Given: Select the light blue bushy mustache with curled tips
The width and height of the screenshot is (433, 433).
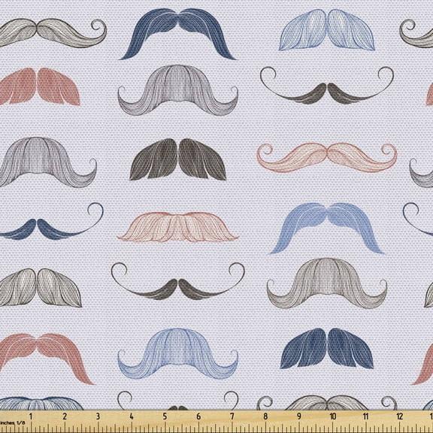Looking at the screenshot, I should [178, 353].
